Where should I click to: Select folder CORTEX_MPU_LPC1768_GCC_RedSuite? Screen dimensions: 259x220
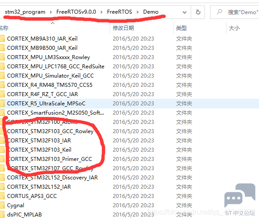pos(55,67)
